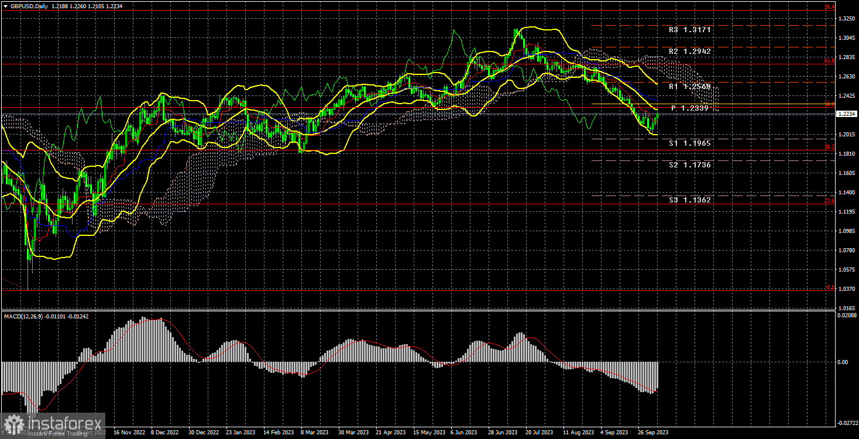Click the 1.2015 price axis value
Image resolution: width=859 pixels, height=439 pixels.
[x=846, y=135]
